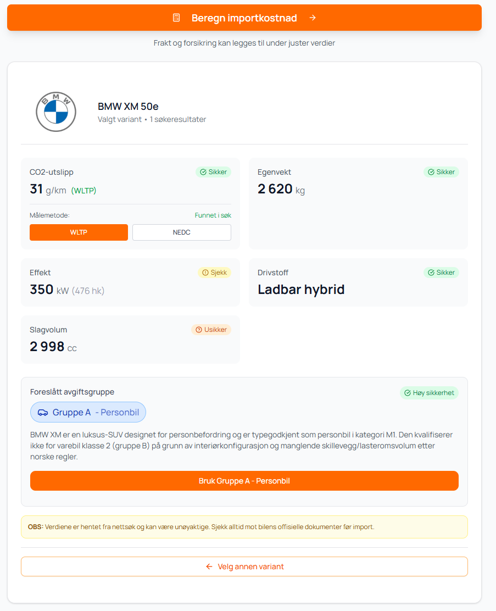Click the Beregn importkostnad button
Viewport: 496px width, 611px height.
click(x=244, y=18)
